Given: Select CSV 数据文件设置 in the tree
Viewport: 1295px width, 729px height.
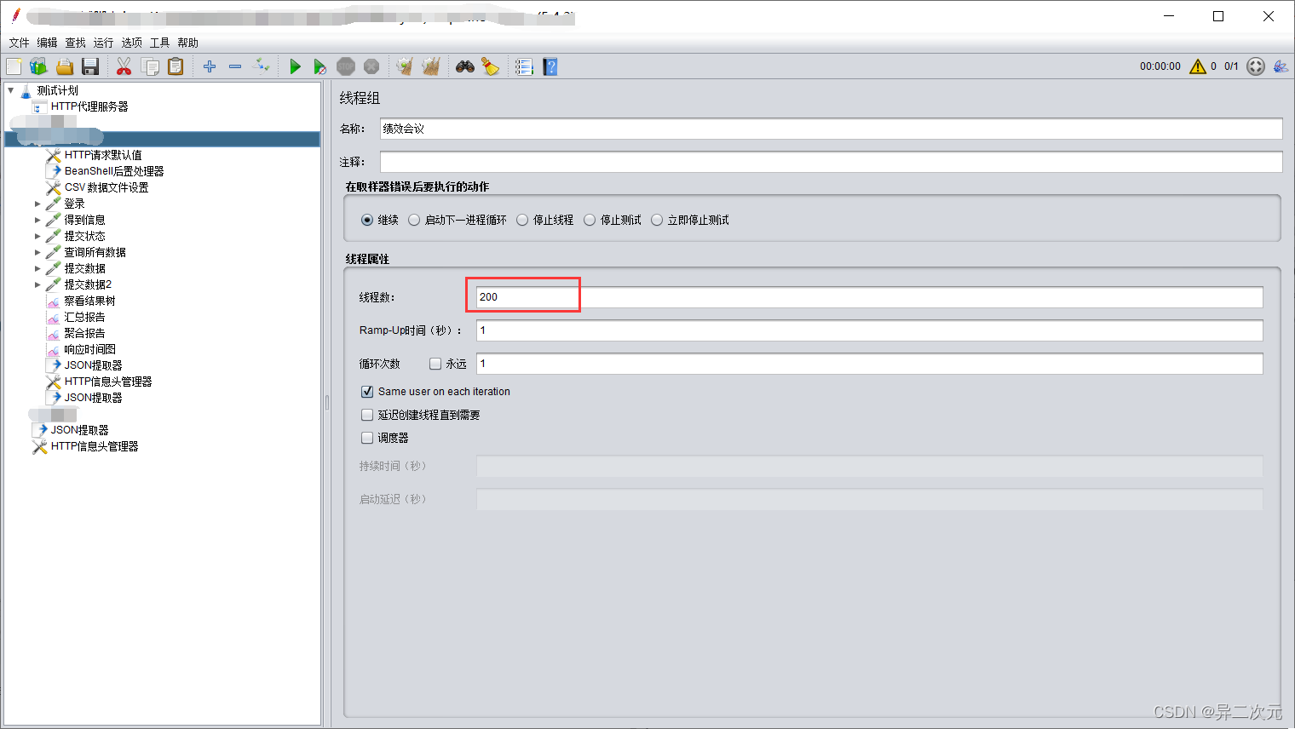Looking at the screenshot, I should pos(106,187).
